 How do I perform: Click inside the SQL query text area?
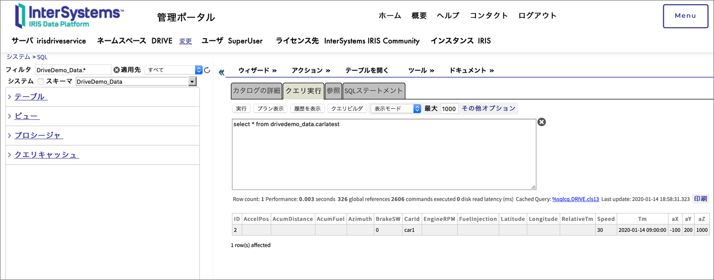384,154
